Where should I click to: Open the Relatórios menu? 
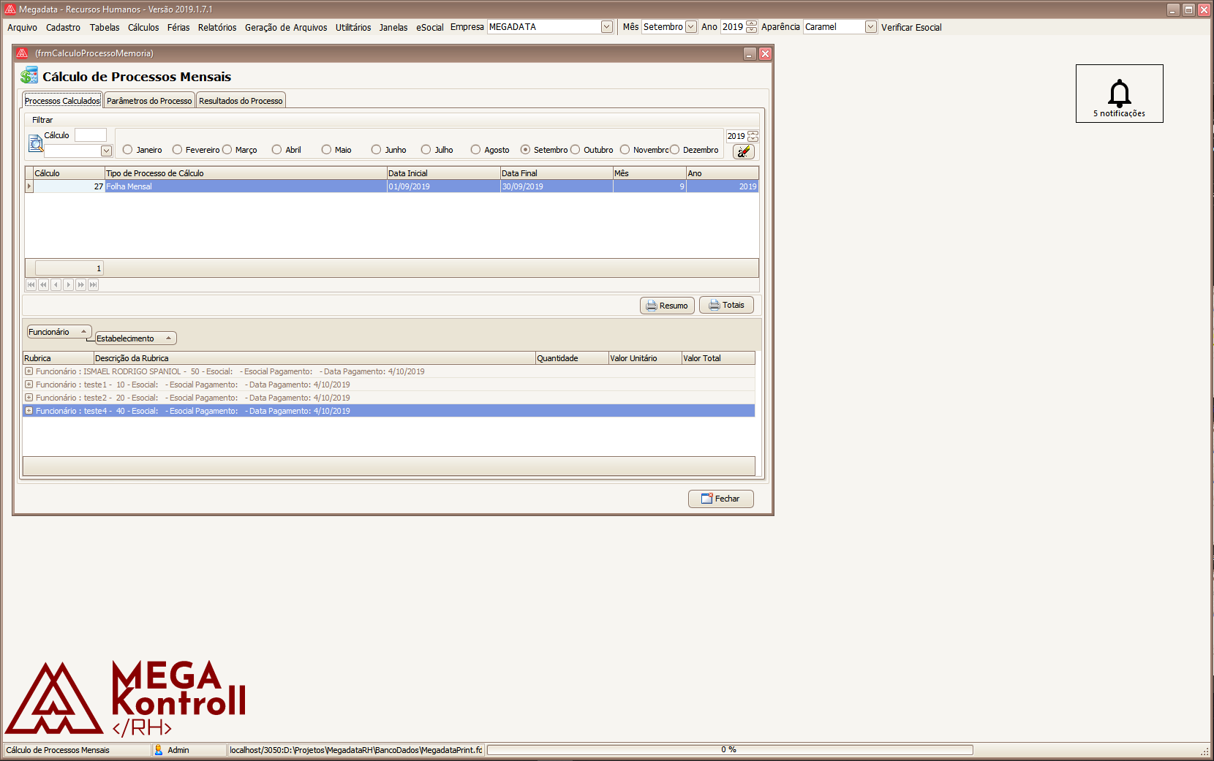coord(217,28)
